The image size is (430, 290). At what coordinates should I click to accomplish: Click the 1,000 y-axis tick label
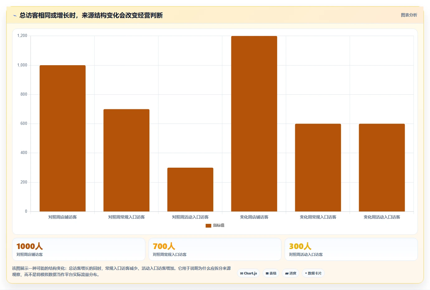tap(22, 65)
